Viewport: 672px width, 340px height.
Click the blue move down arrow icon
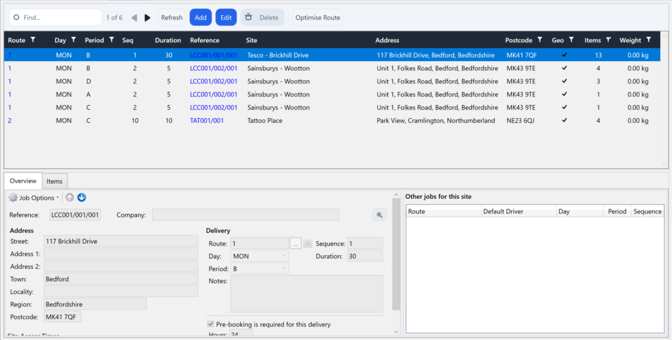pos(81,198)
